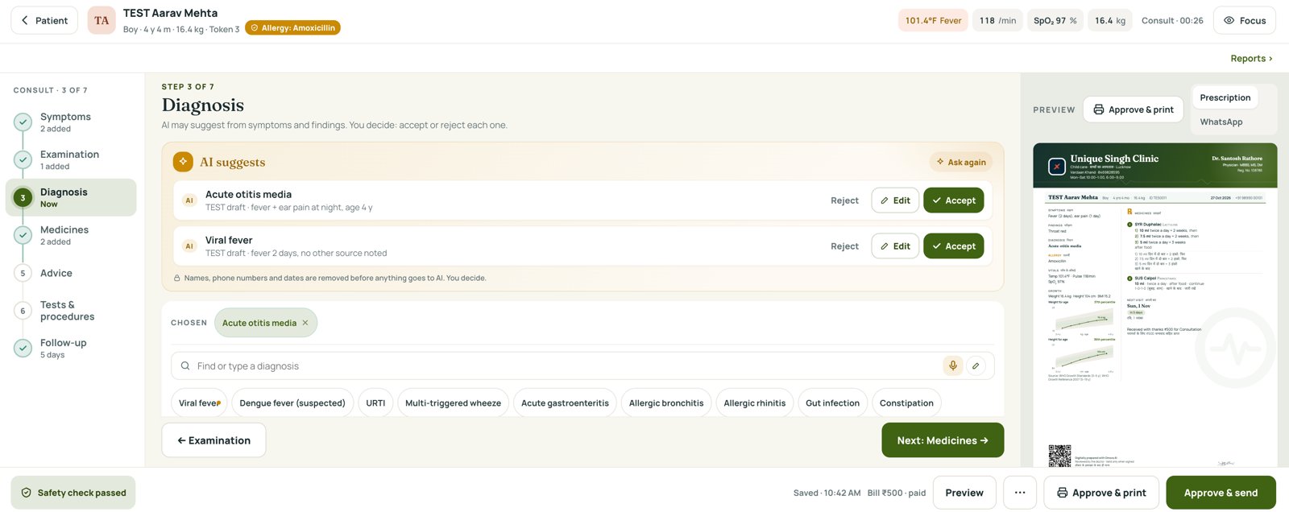Click the 16.4 kg weight chip

tap(1110, 20)
